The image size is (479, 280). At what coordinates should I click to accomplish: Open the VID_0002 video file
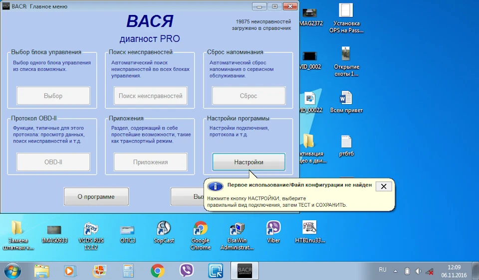(310, 60)
